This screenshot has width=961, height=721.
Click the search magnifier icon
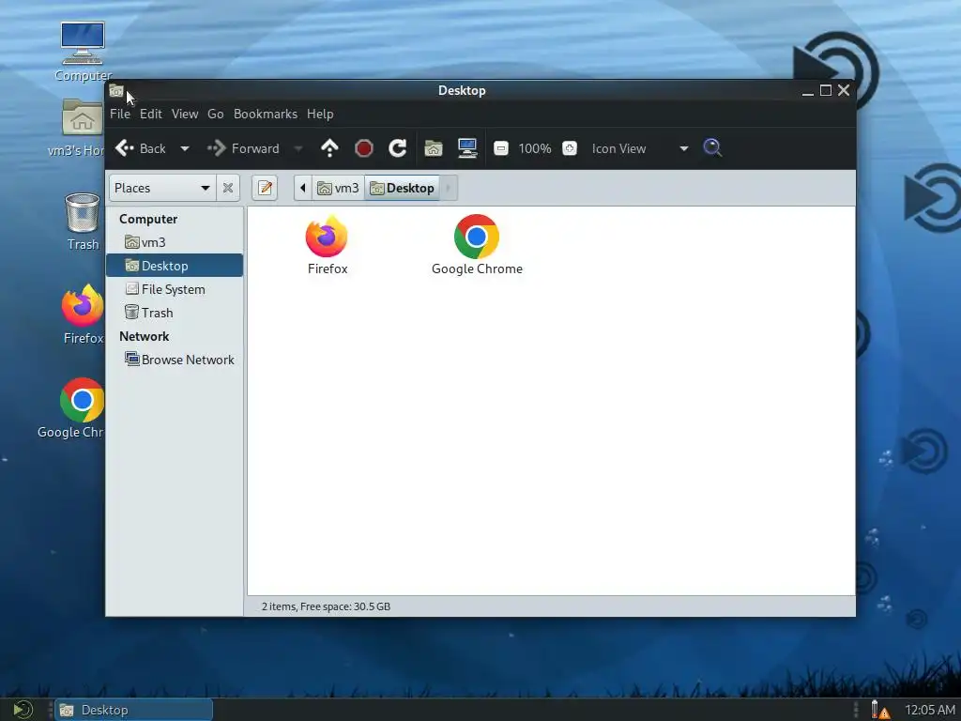click(x=712, y=147)
